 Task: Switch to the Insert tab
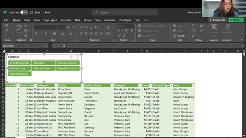27,20
